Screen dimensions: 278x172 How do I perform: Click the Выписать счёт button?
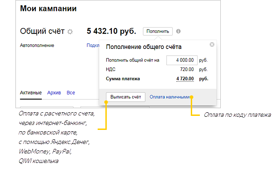click(x=125, y=97)
